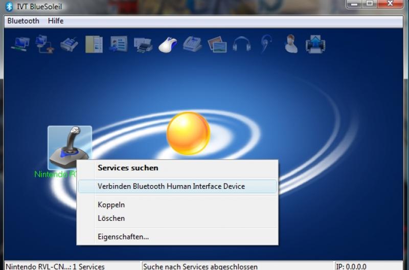Open the Hilfe menu

[56, 21]
